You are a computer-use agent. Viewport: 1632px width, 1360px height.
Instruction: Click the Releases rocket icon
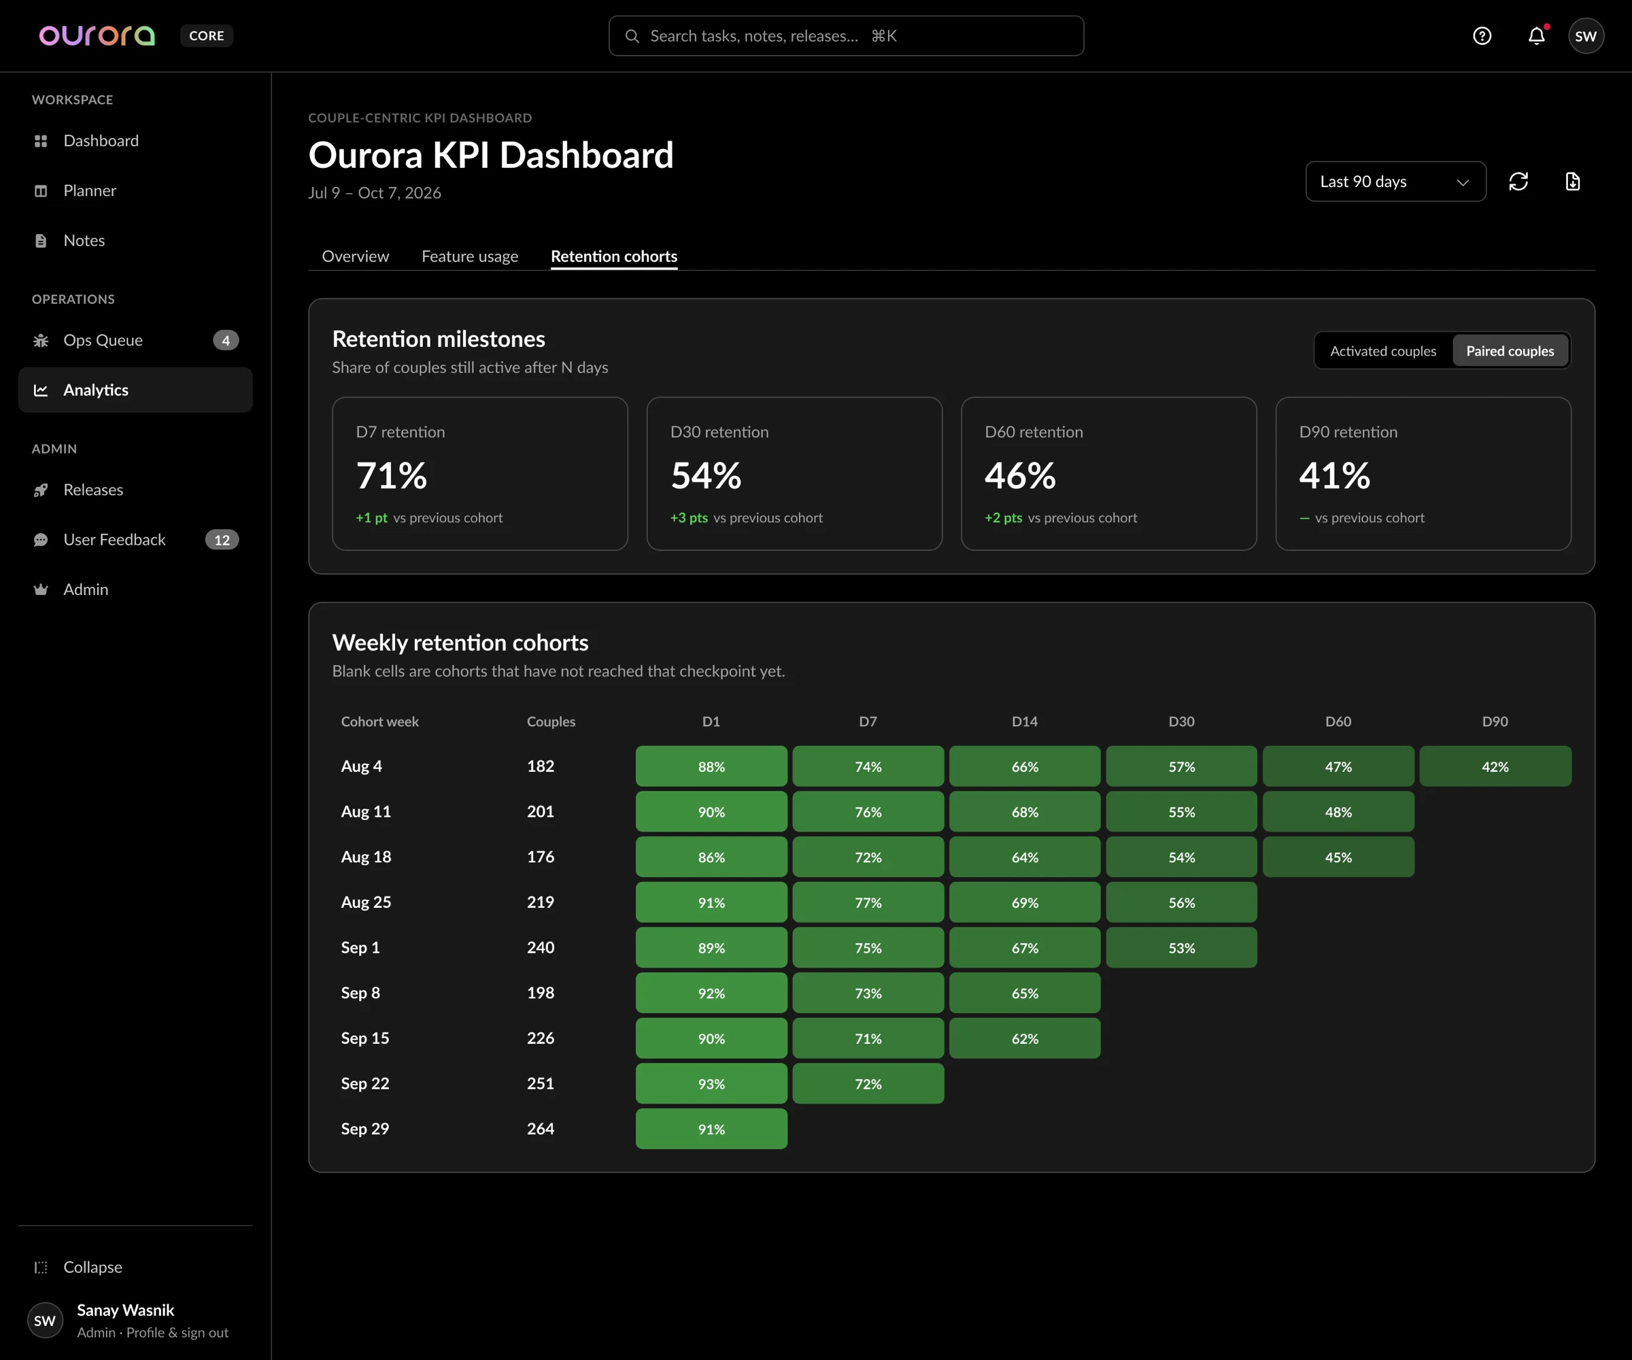[41, 490]
